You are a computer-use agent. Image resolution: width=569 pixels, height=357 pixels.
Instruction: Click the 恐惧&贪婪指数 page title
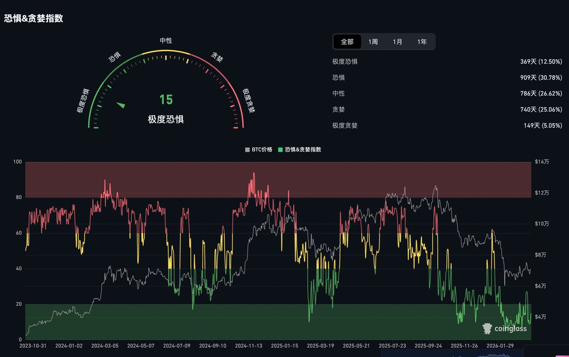point(33,18)
